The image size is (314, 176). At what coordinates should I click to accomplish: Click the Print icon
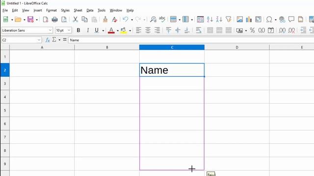54,20
